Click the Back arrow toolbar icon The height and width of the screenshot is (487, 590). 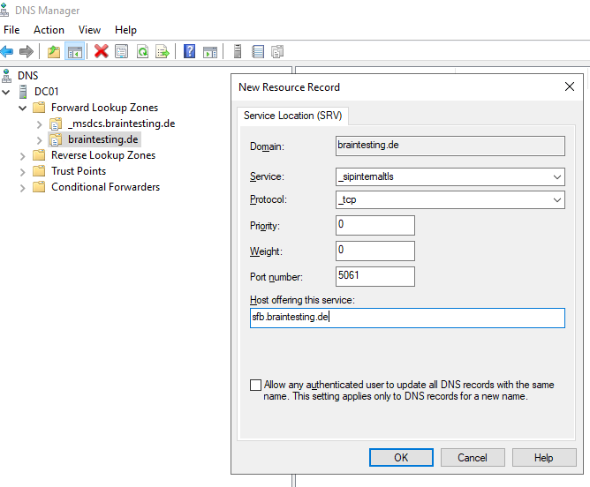coord(8,52)
